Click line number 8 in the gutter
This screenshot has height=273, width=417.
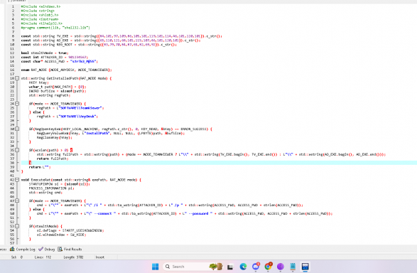pyautogui.click(x=13, y=36)
